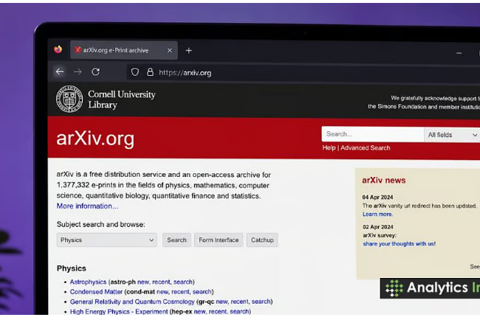Screen dimensions: 480x320
Task: Open share your thoughts with us link
Action: 400,243
